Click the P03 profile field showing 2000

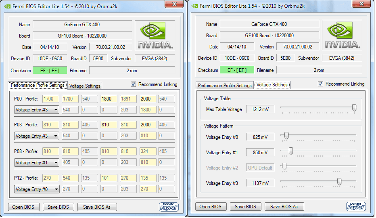tap(148, 125)
